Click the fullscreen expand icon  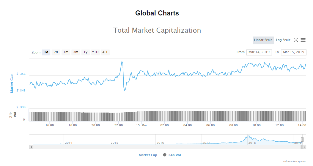[296, 40]
